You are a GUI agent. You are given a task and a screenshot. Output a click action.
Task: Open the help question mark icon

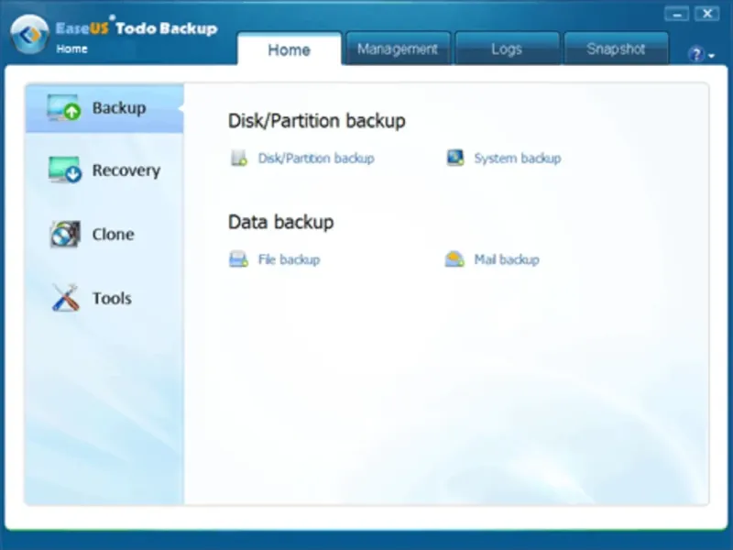(696, 54)
